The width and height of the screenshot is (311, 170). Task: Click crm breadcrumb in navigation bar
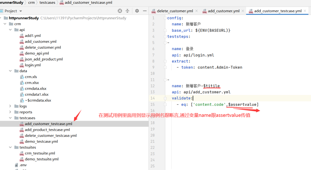coord(31,3)
